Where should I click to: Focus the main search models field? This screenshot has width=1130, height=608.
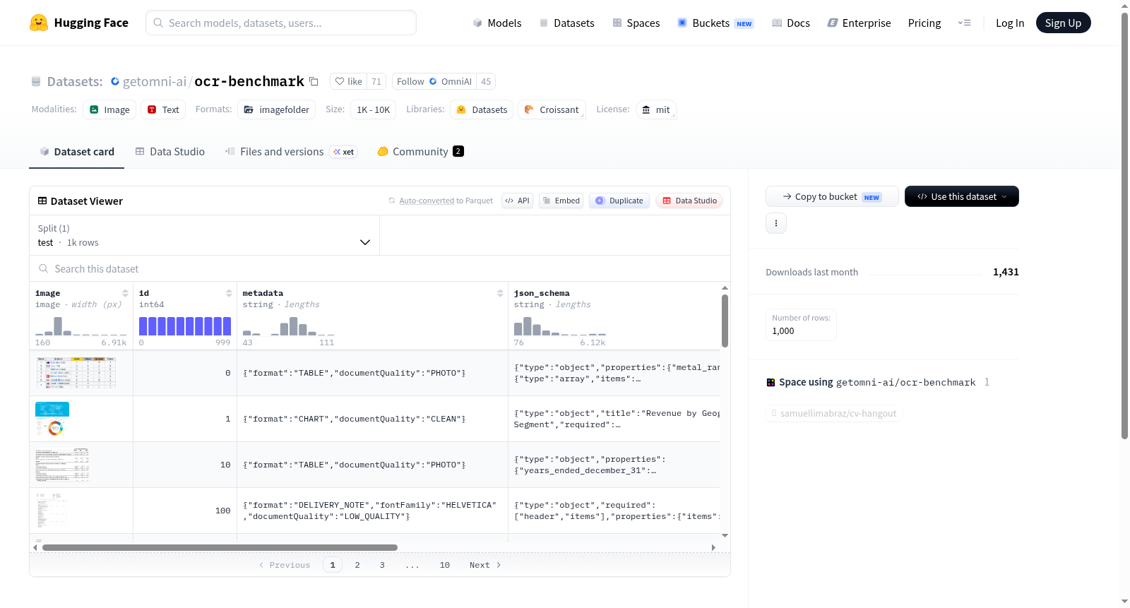click(281, 23)
